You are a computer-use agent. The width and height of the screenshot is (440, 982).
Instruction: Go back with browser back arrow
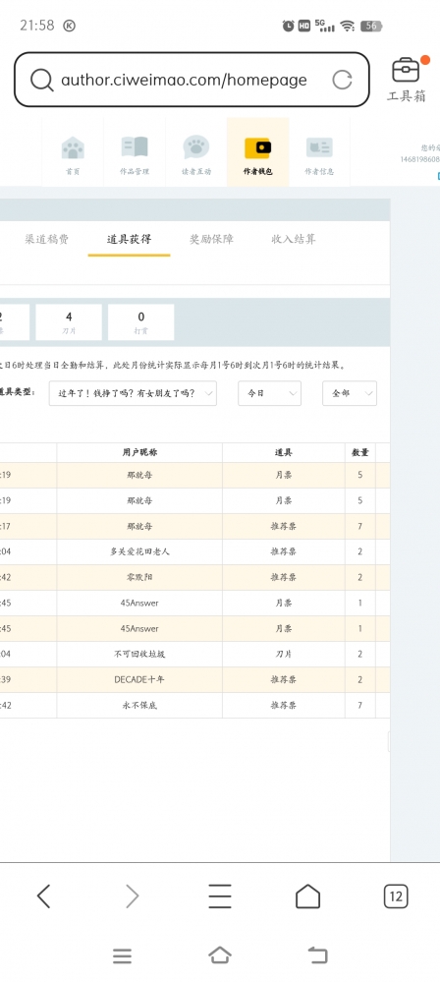[44, 896]
